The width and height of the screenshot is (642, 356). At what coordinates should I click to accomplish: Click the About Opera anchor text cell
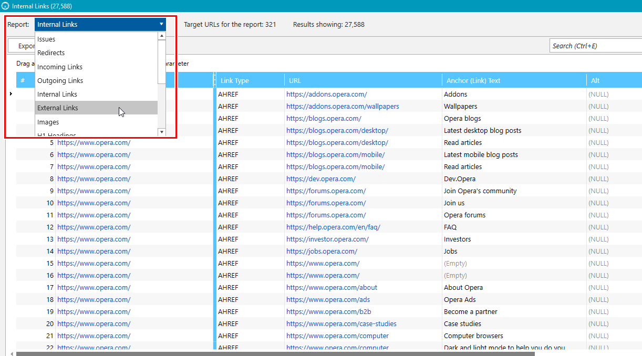click(514, 287)
